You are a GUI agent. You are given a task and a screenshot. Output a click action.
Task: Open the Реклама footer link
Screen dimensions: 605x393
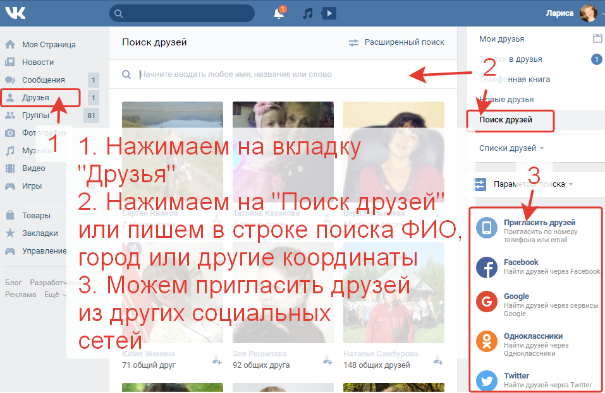20,295
